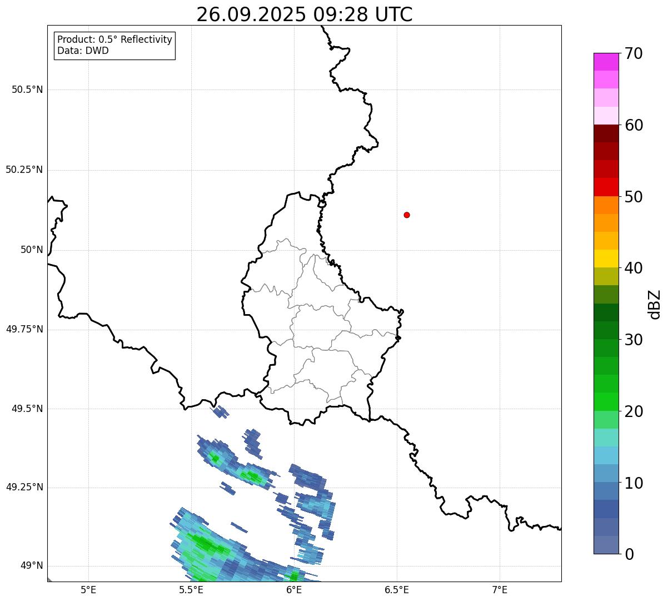Screen dimensions: 668x601
Task: Select the "Product: 0.5° Reflectivity" label
Action: point(114,40)
